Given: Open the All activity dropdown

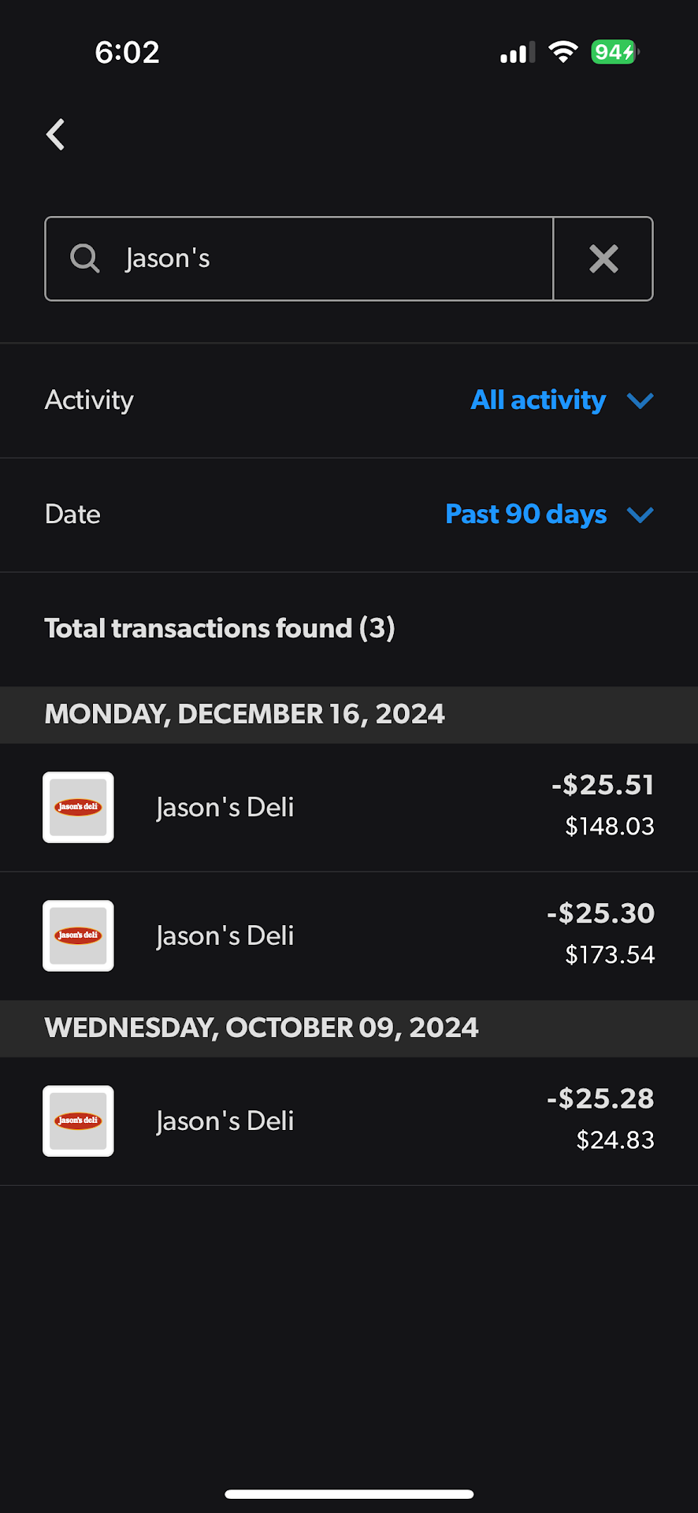Looking at the screenshot, I should 538,400.
